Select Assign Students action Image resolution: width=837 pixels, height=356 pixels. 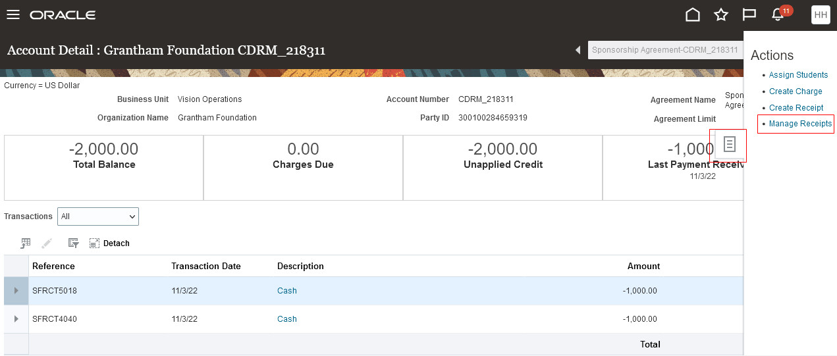798,75
